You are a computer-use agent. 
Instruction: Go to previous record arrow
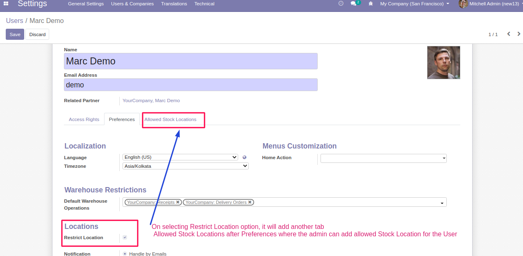tap(509, 34)
